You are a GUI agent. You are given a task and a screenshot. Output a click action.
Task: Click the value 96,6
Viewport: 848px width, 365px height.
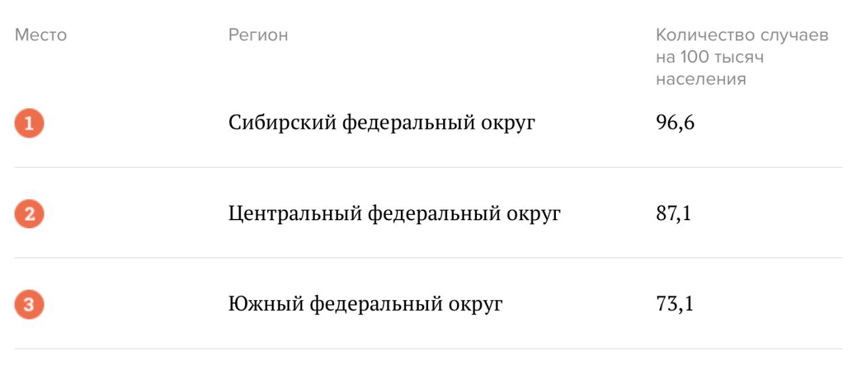675,123
